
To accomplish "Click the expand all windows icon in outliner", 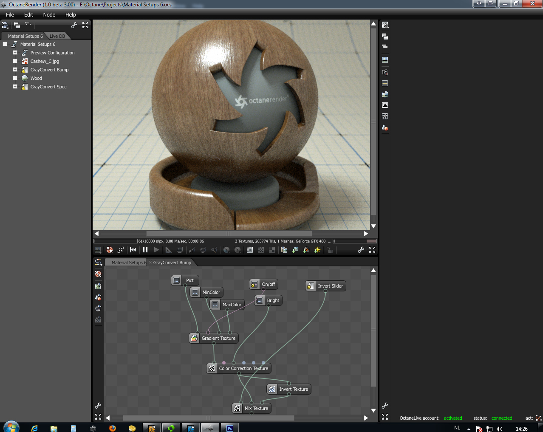I will coord(17,25).
